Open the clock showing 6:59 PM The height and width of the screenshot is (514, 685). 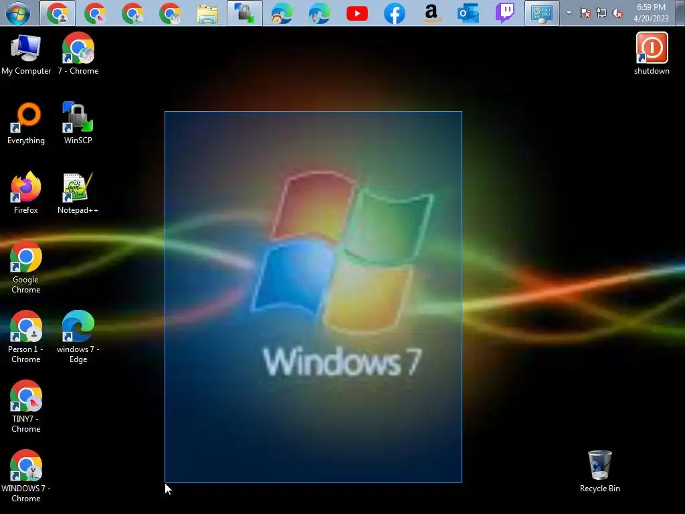(x=651, y=7)
